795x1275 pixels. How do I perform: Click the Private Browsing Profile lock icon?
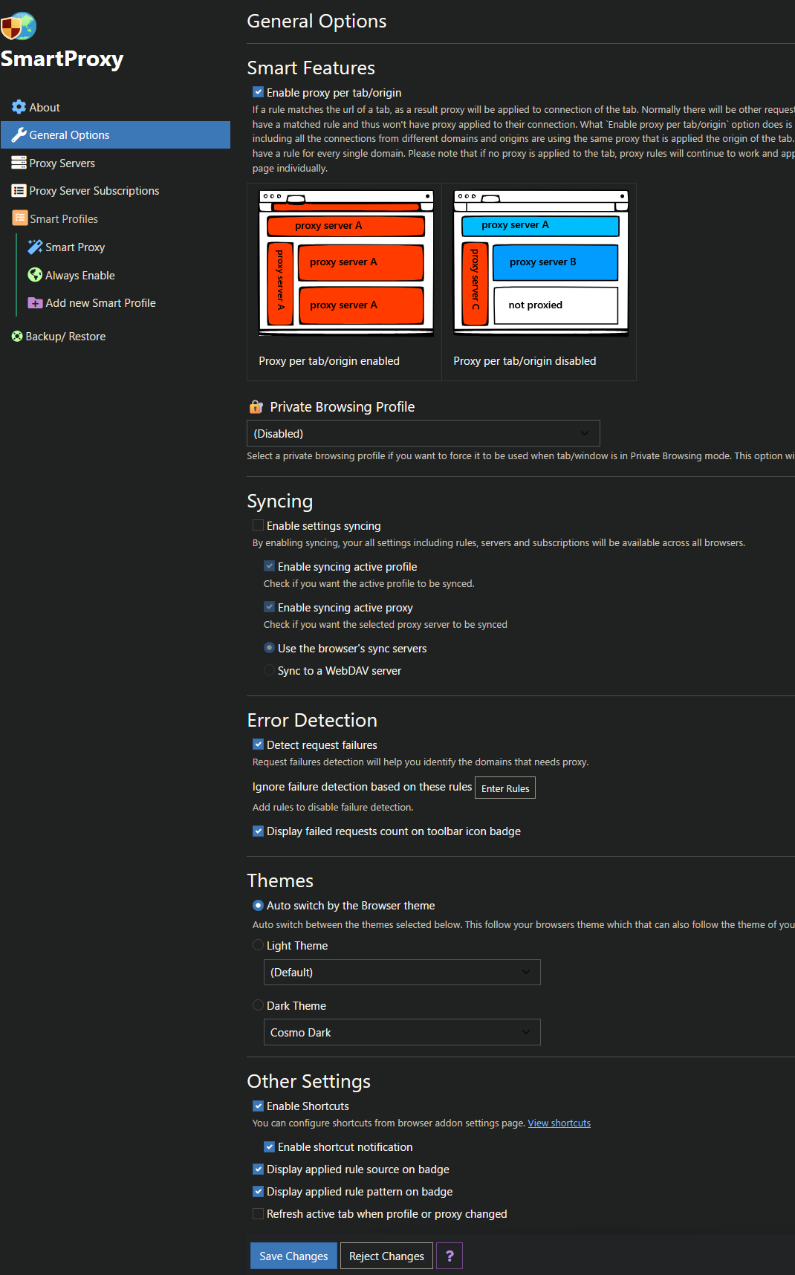point(256,406)
